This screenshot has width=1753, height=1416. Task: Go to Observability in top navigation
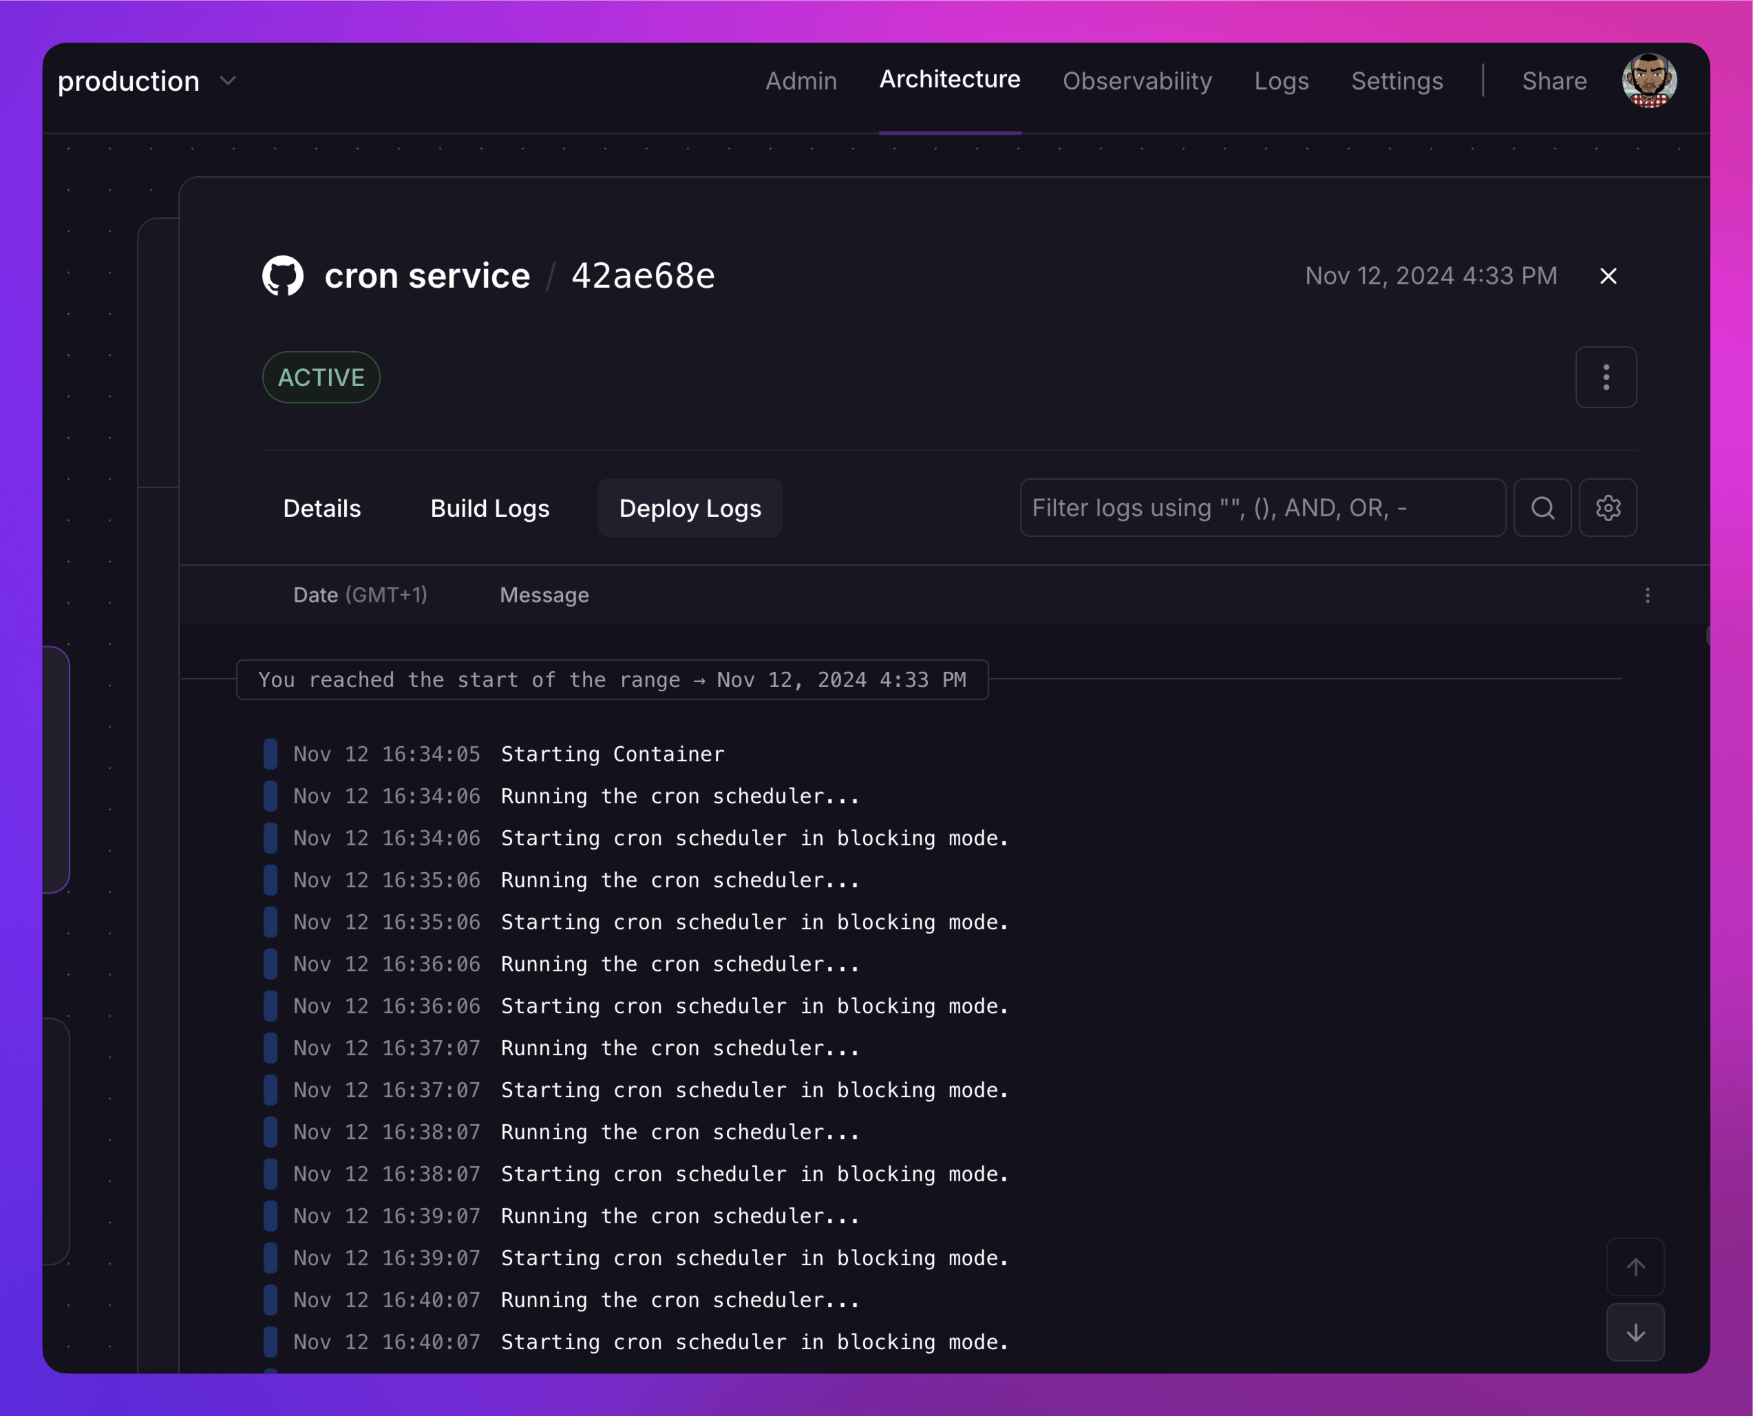(x=1136, y=81)
